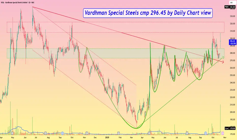Open the dividend marker near Sep 2025
The height and width of the screenshot is (140, 237).
205,133
